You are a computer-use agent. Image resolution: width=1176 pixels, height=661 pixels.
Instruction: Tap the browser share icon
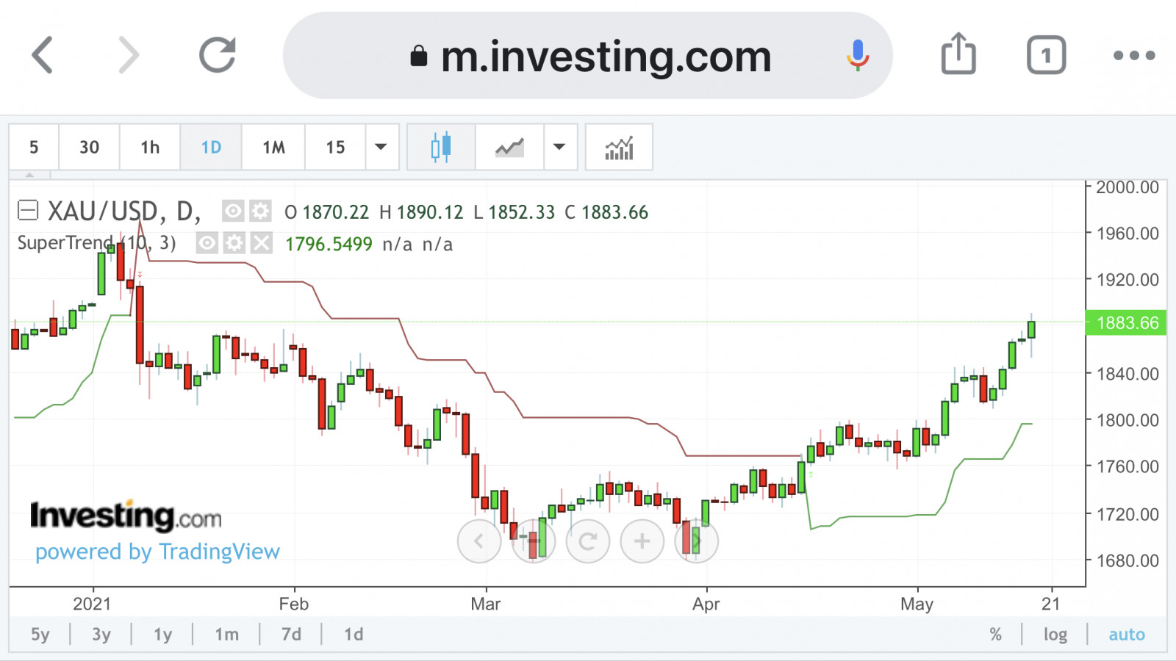958,54
